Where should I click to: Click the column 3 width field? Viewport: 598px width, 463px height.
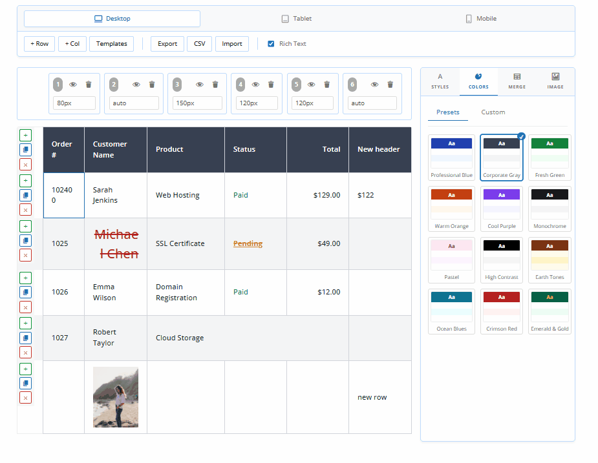point(198,103)
